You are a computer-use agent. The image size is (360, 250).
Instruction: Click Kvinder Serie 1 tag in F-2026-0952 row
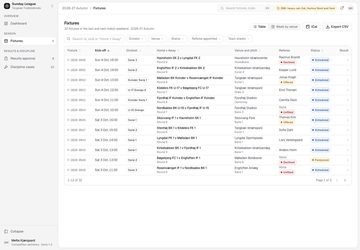coord(137,80)
